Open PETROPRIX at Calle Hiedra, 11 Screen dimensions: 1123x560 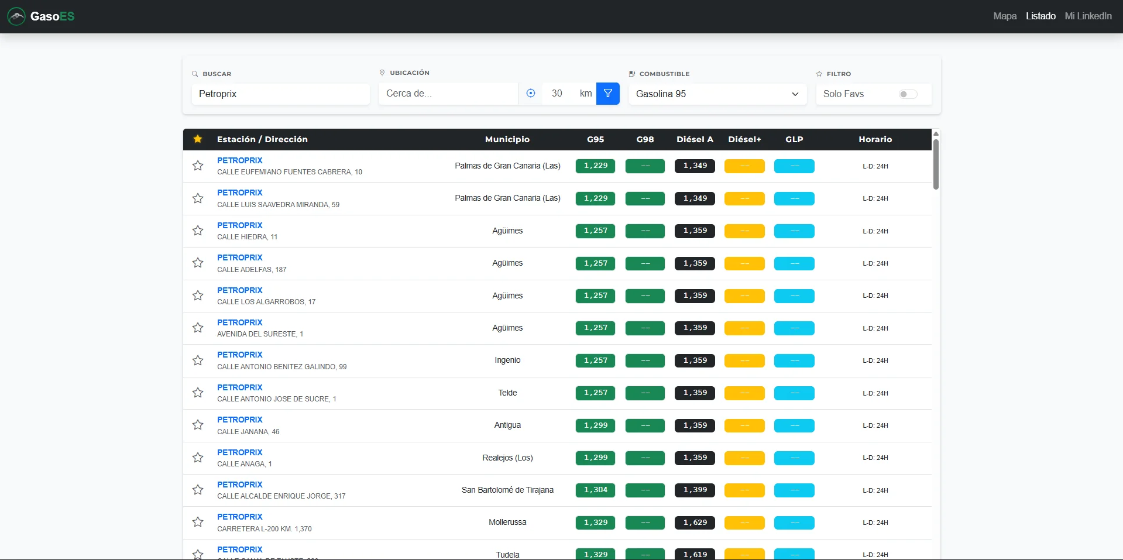click(x=240, y=225)
